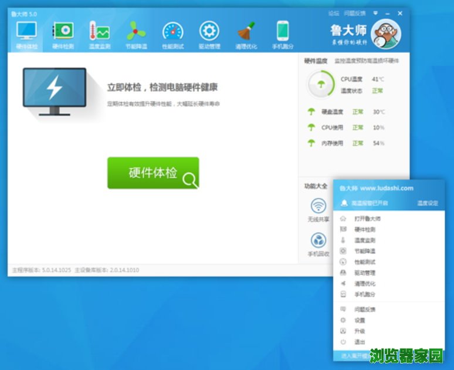Image resolution: width=454 pixels, height=370 pixels.
Task: Select the 节能降温 green fan icon
Action: 136,32
